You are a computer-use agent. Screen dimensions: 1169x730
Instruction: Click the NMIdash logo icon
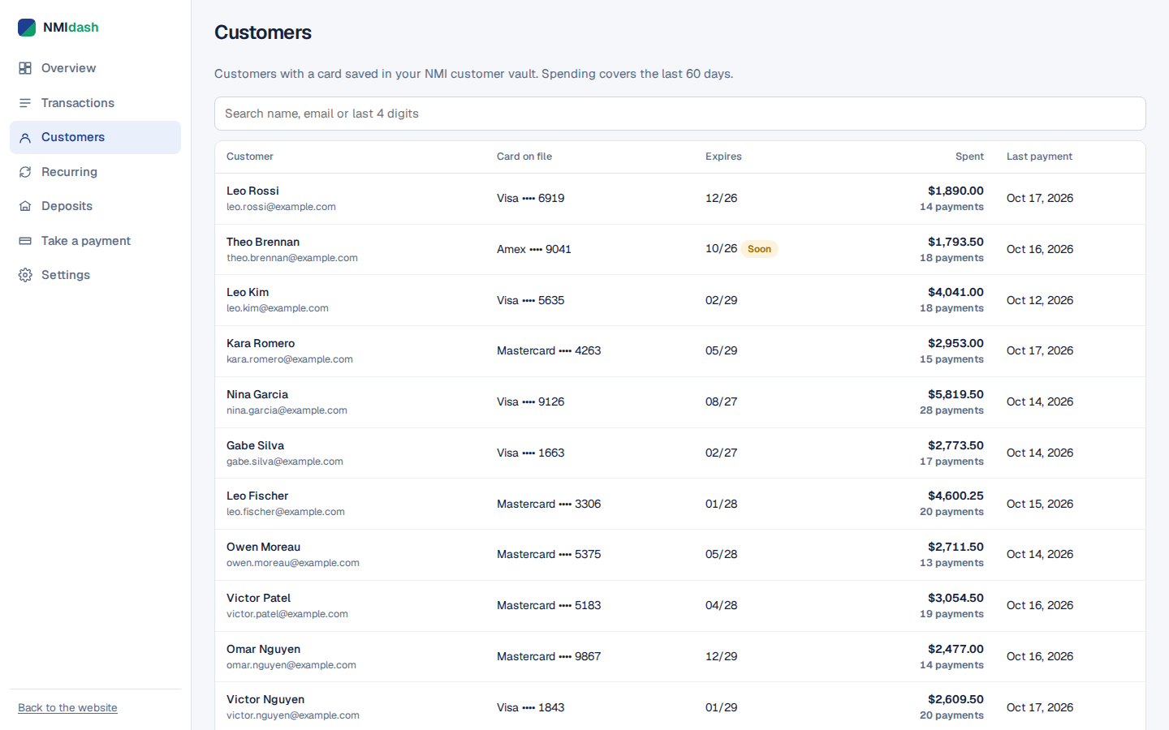(x=27, y=28)
